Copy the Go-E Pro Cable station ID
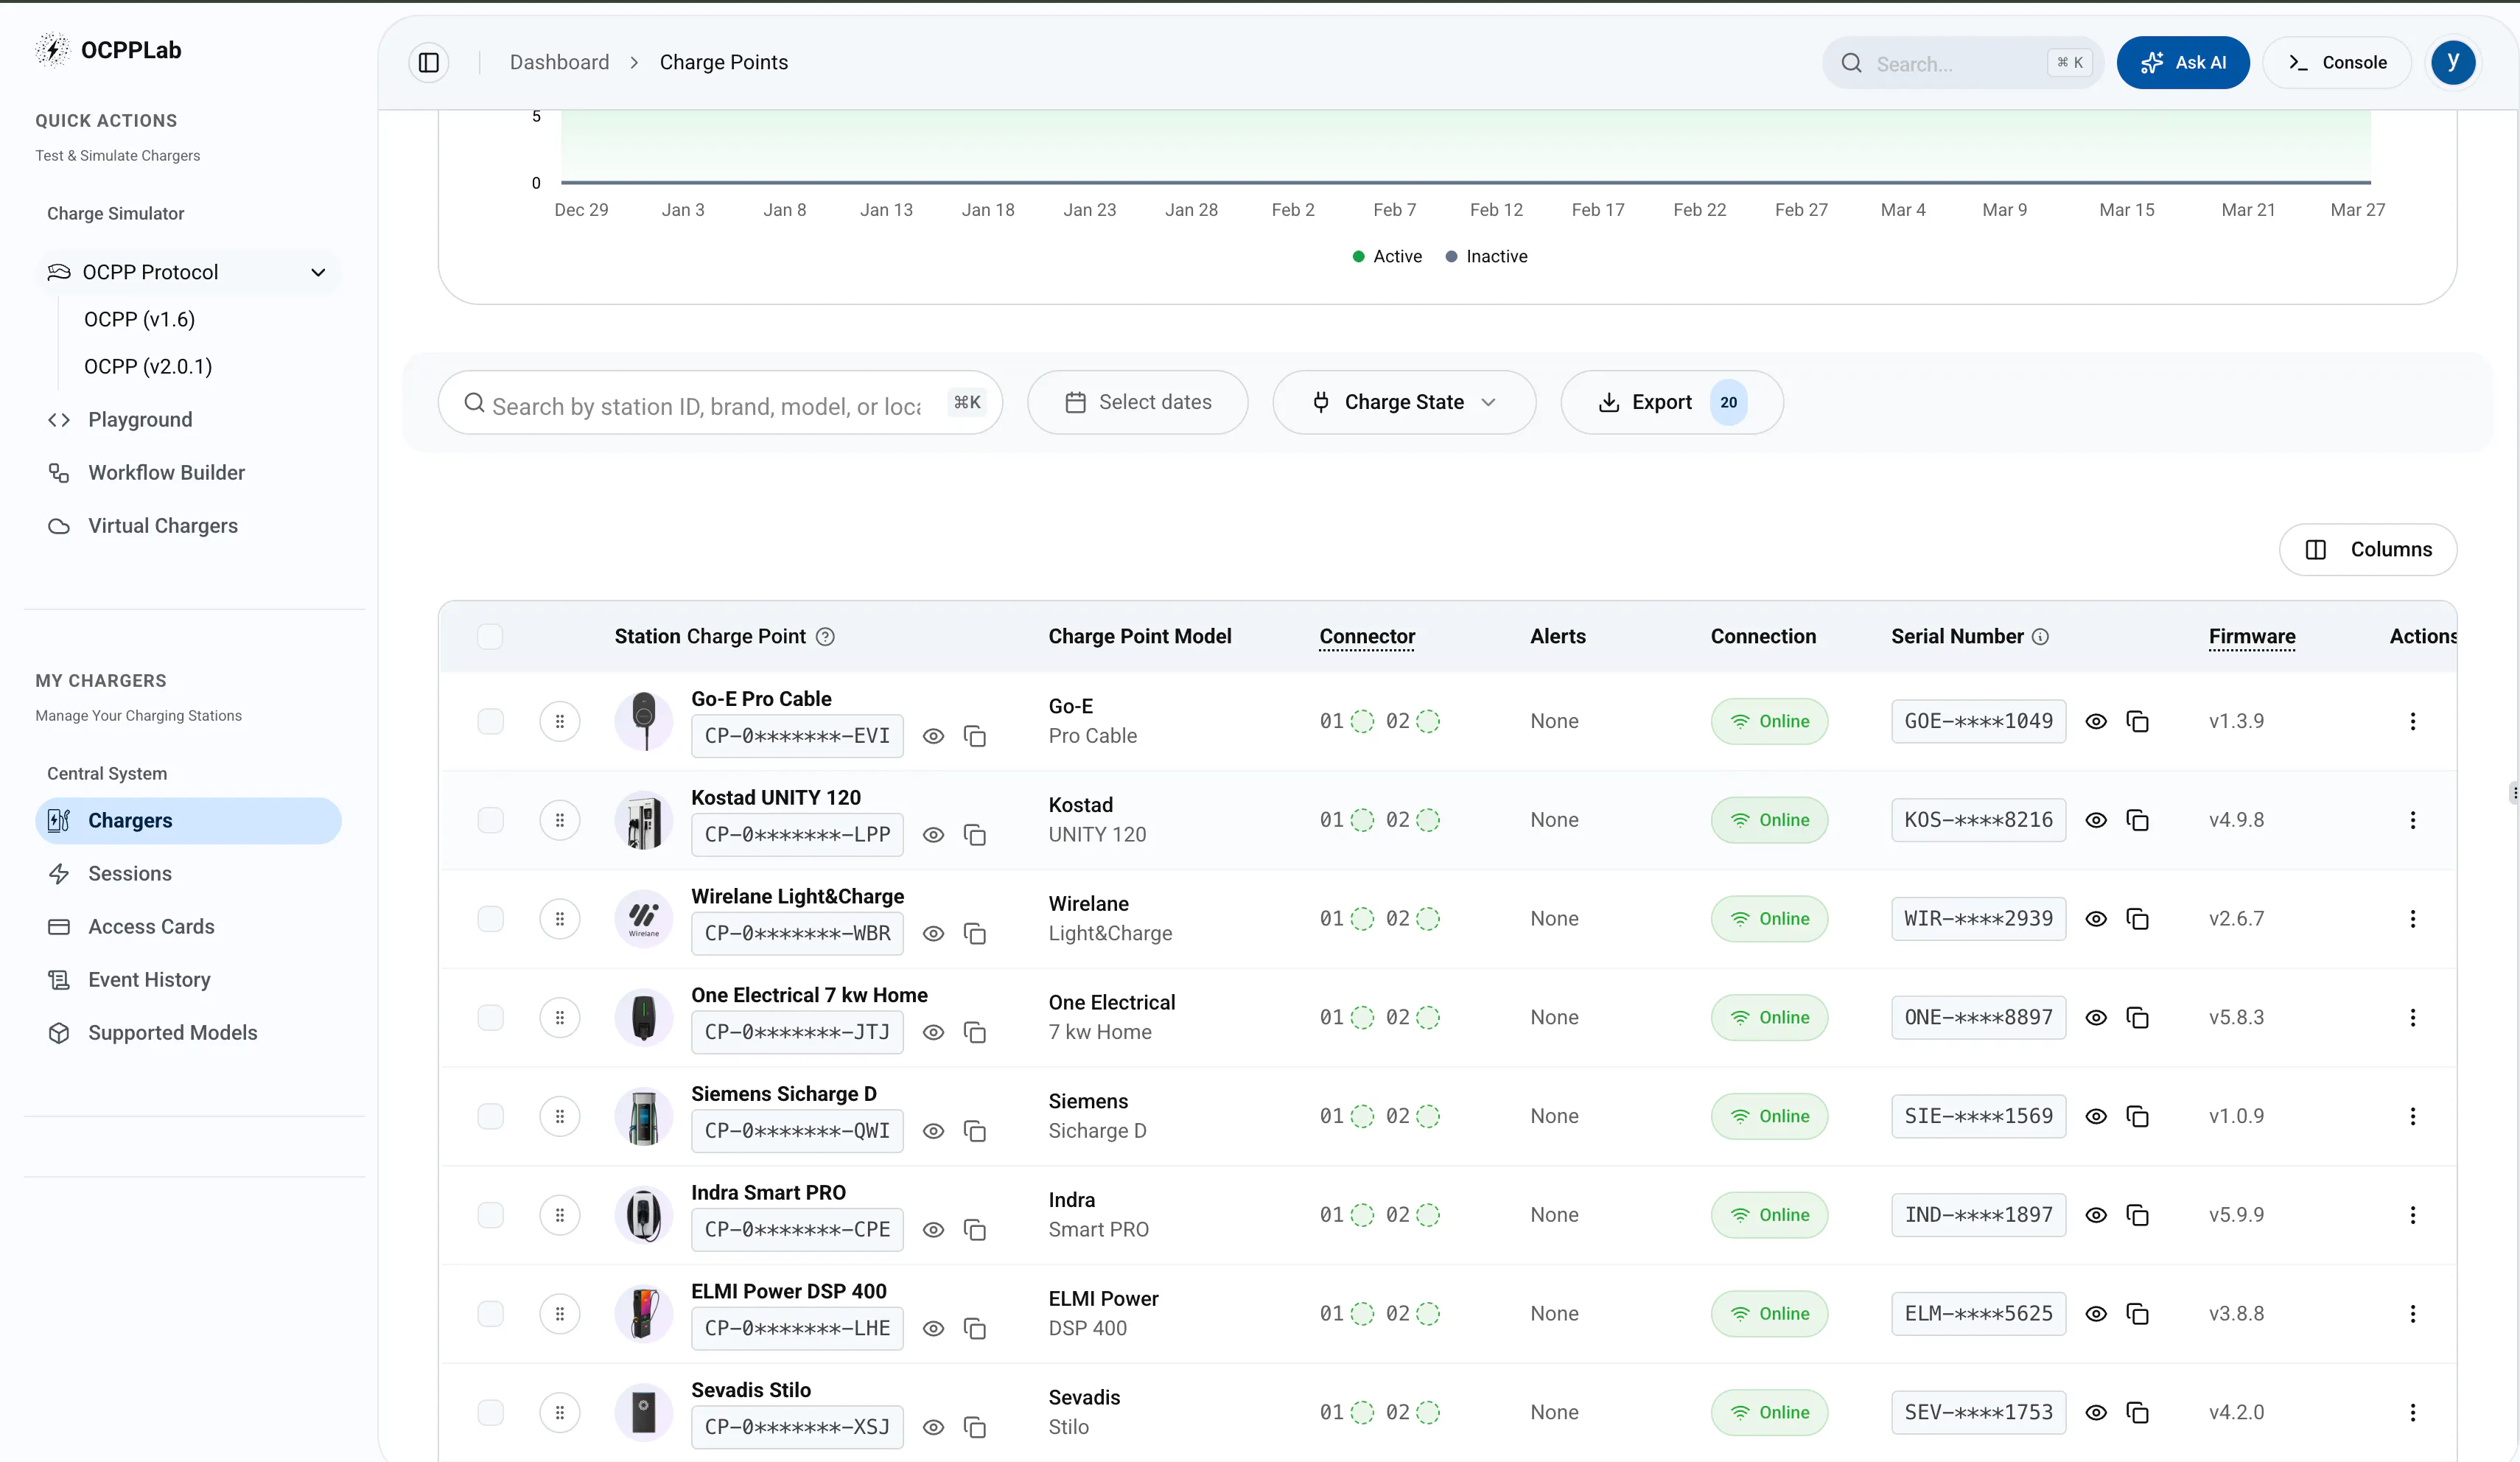This screenshot has height=1462, width=2520. (975, 736)
